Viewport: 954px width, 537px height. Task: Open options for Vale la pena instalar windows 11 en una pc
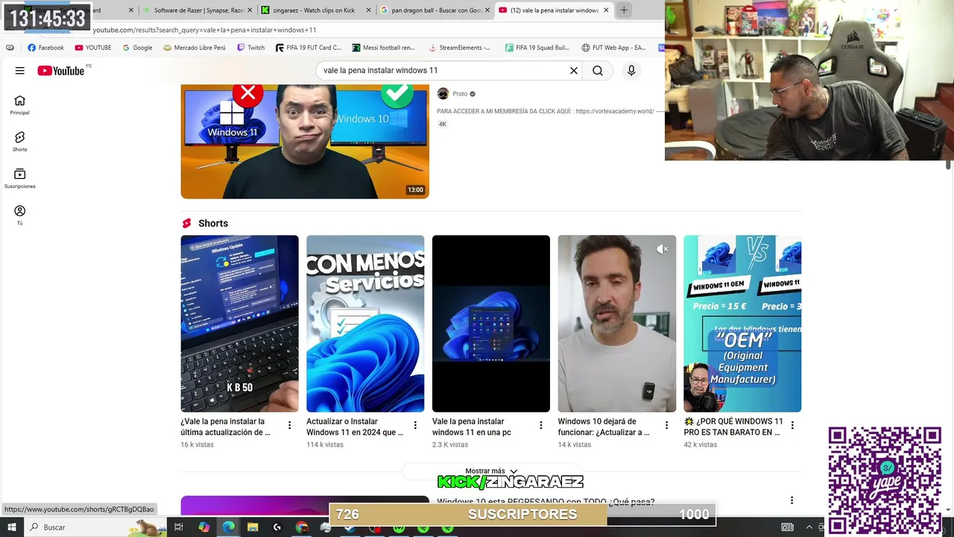pyautogui.click(x=541, y=425)
